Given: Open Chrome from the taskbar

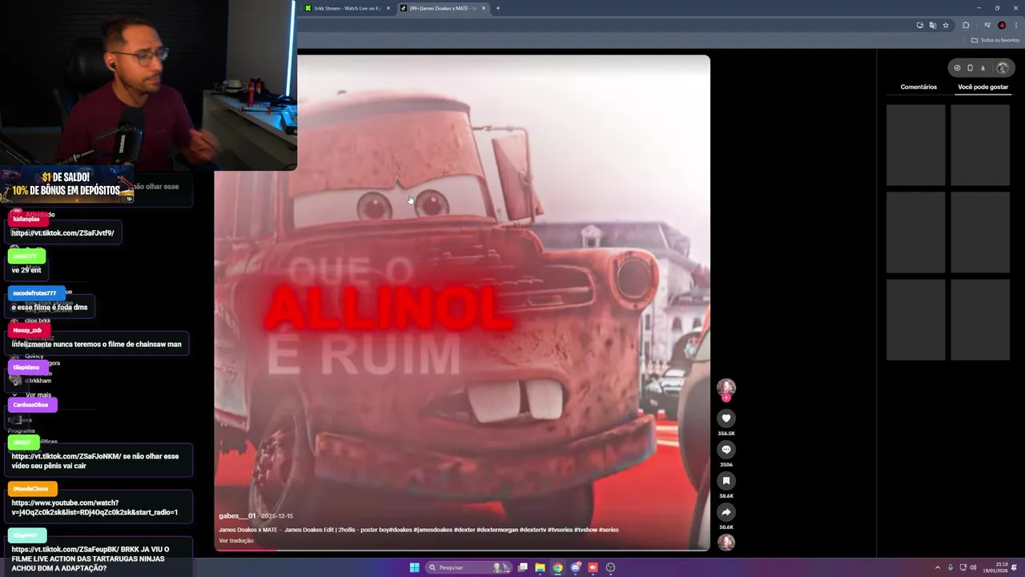Looking at the screenshot, I should point(558,567).
